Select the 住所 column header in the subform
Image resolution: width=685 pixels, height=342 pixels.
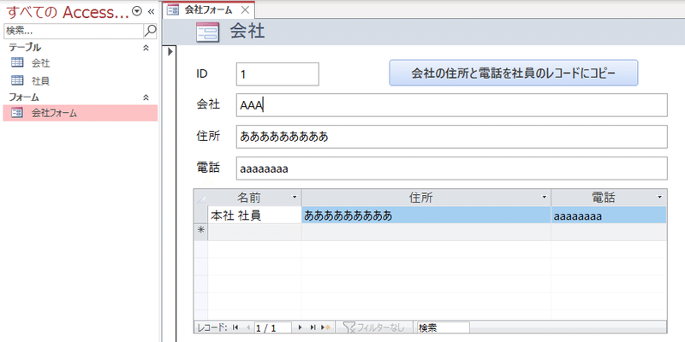tap(421, 198)
